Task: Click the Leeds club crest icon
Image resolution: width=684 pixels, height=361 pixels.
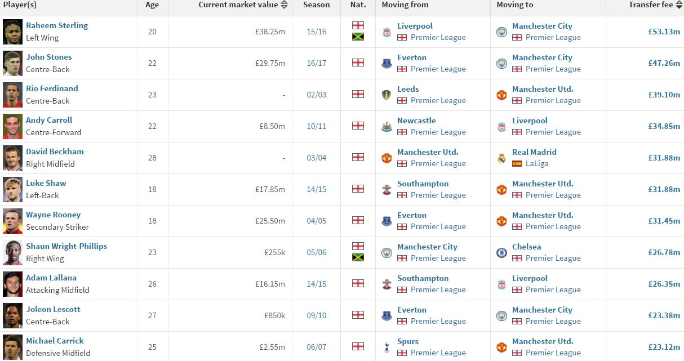Action: 387,95
